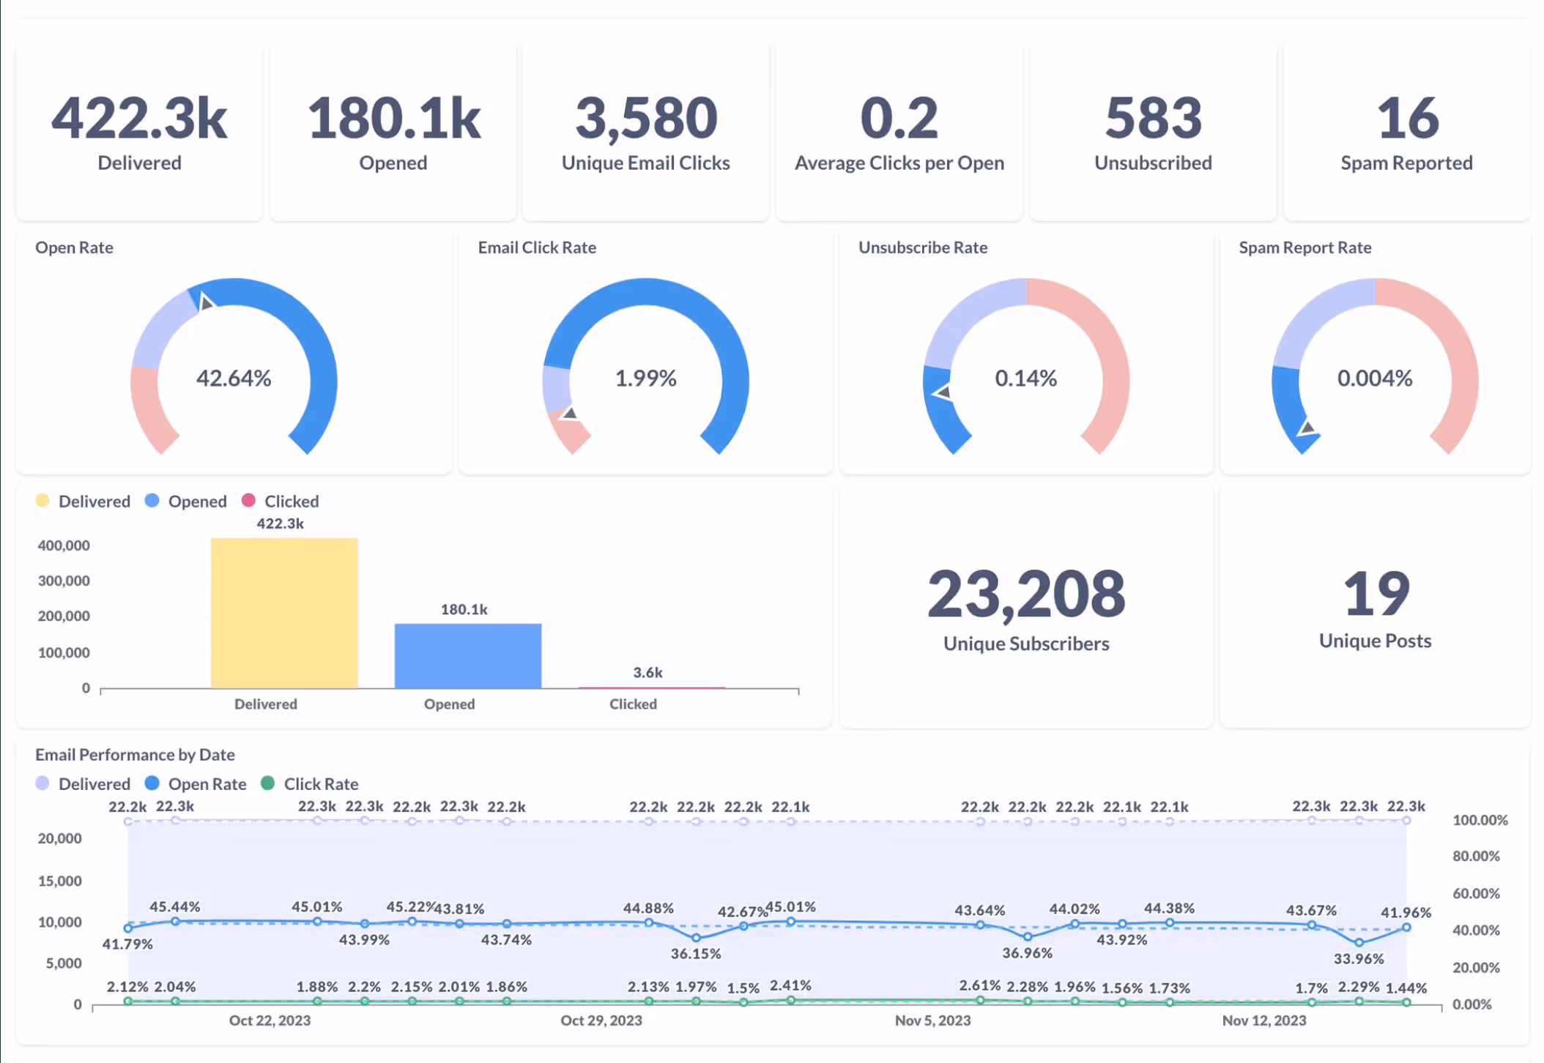Select the blue Opened bar
Viewport: 1544px width, 1063px height.
click(467, 656)
